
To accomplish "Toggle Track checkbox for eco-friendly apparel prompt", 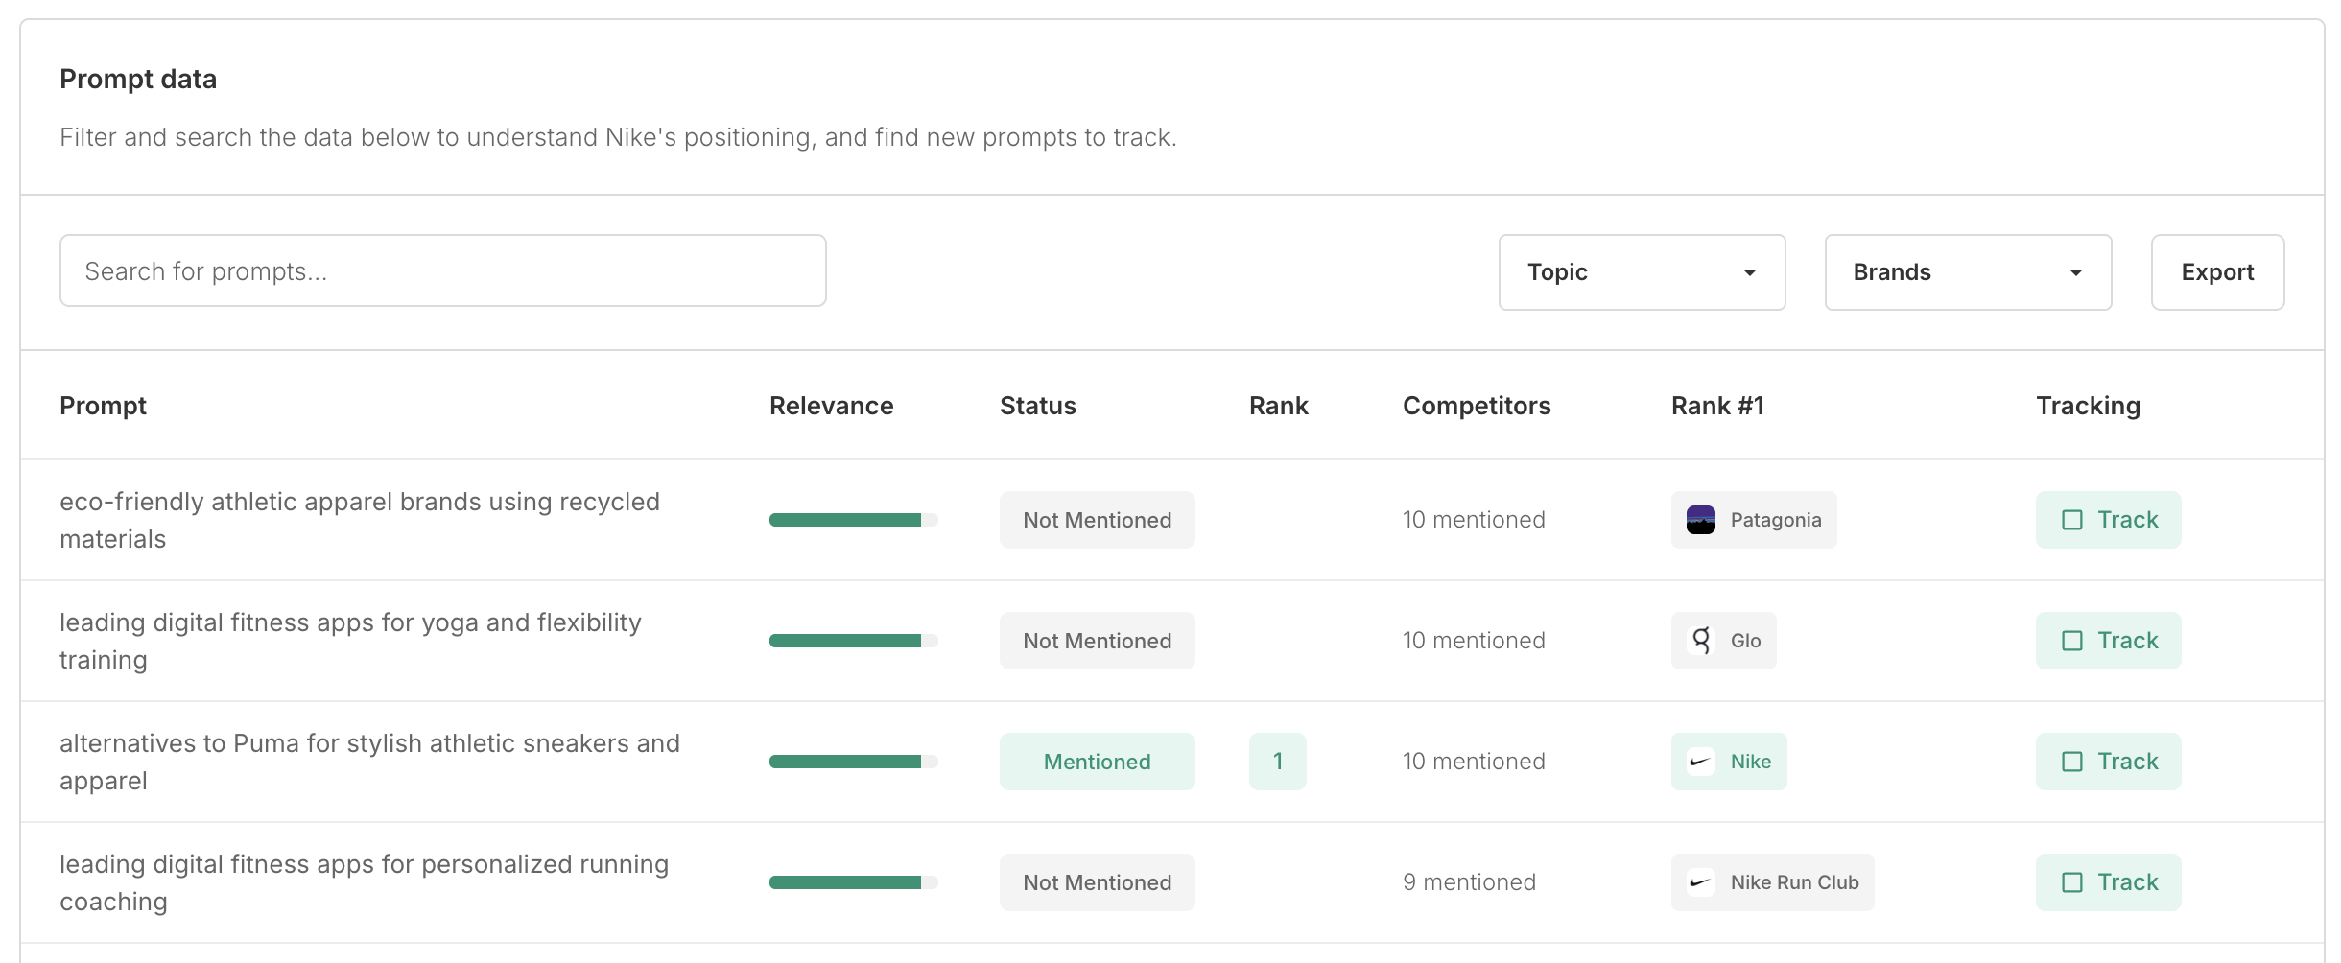I will point(2072,520).
